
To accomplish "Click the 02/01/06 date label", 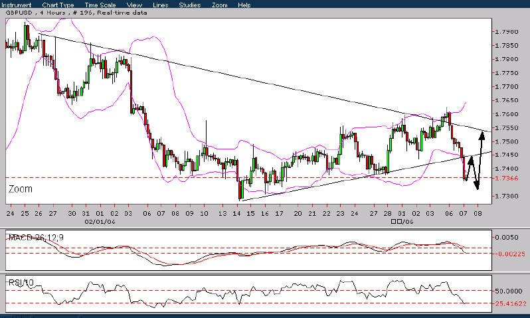I will [100, 222].
